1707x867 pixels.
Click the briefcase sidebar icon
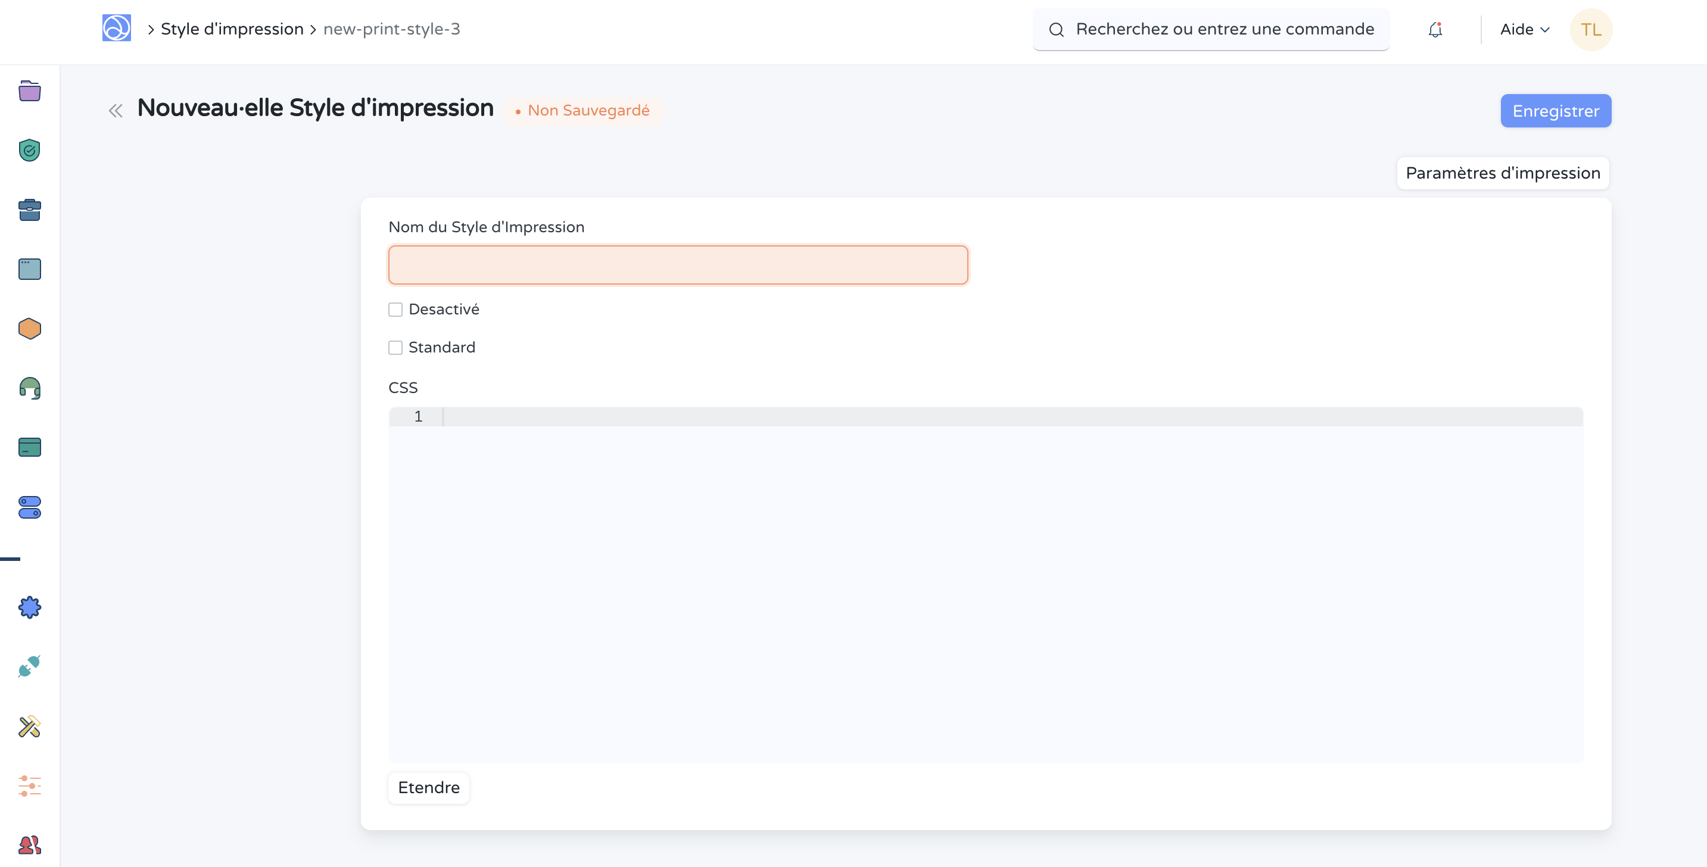[x=29, y=210]
